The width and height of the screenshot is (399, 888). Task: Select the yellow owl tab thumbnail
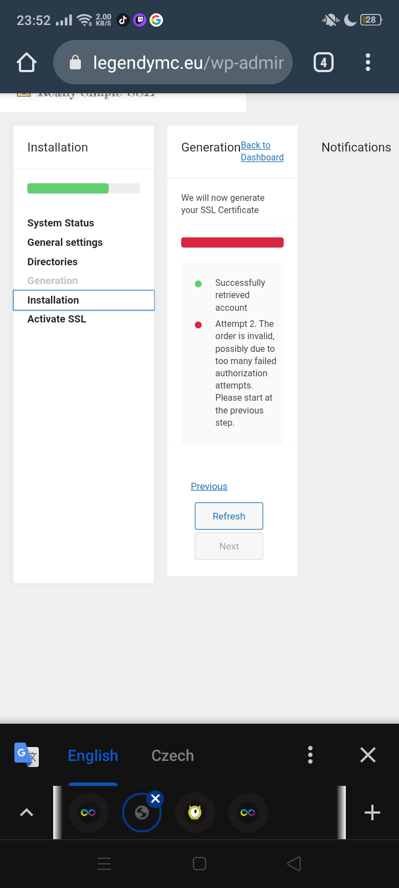point(195,813)
